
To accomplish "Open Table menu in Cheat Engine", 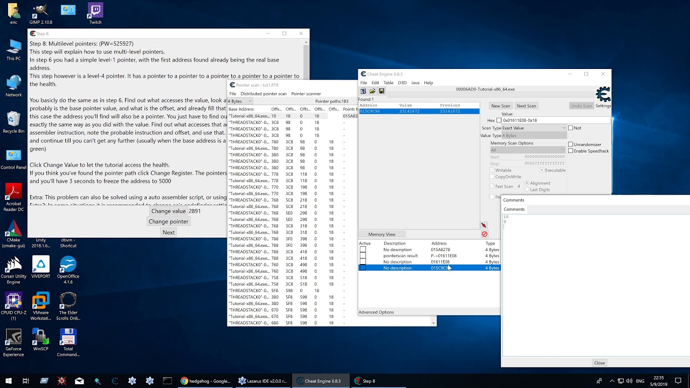I will (388, 83).
